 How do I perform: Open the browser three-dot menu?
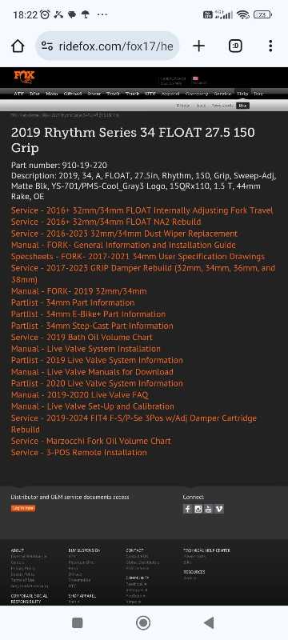[x=270, y=46]
